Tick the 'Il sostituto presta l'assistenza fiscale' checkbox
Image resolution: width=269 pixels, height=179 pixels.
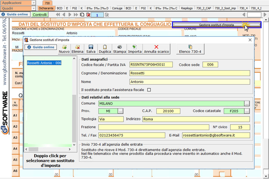pyautogui.click(x=149, y=90)
